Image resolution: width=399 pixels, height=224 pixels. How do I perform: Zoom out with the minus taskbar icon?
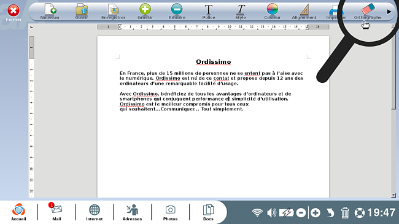(x=301, y=213)
